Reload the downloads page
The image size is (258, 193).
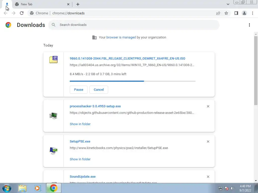(22, 13)
